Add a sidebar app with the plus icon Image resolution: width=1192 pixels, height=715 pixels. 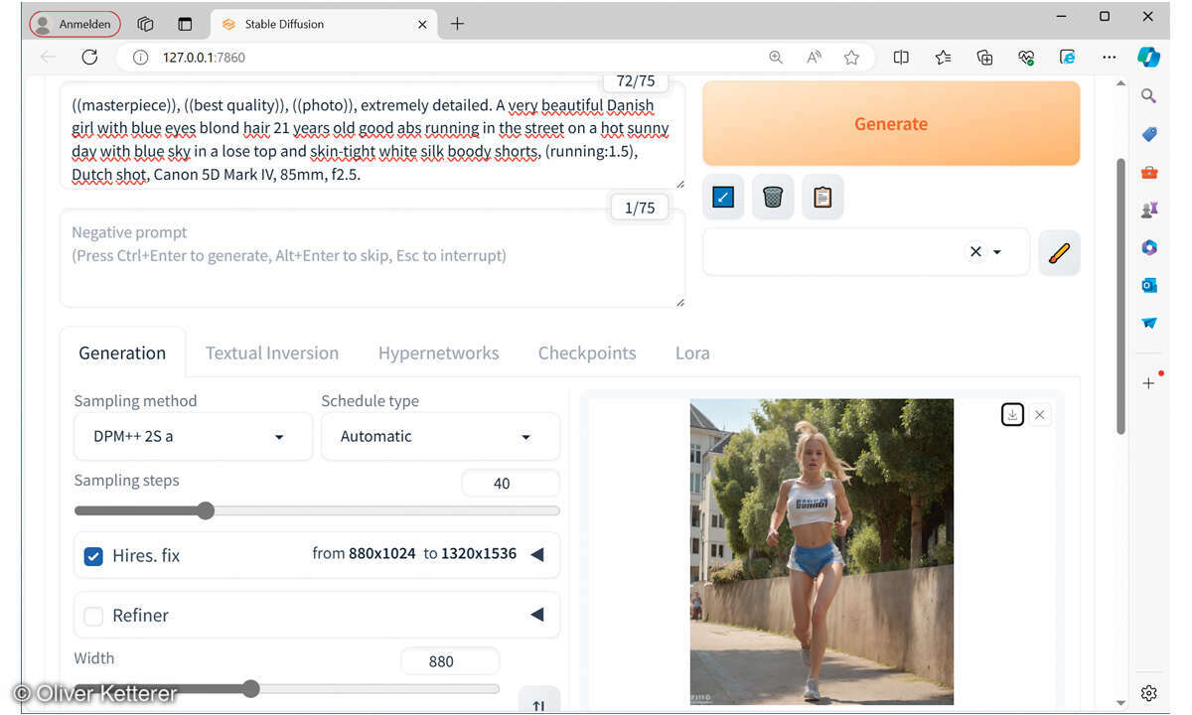1149,382
